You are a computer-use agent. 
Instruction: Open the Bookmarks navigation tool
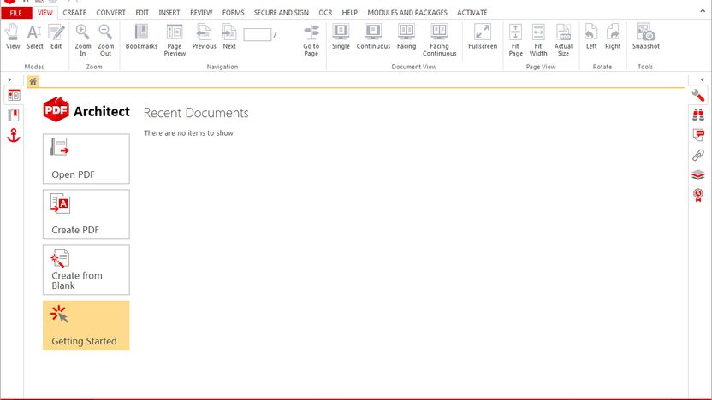141,37
